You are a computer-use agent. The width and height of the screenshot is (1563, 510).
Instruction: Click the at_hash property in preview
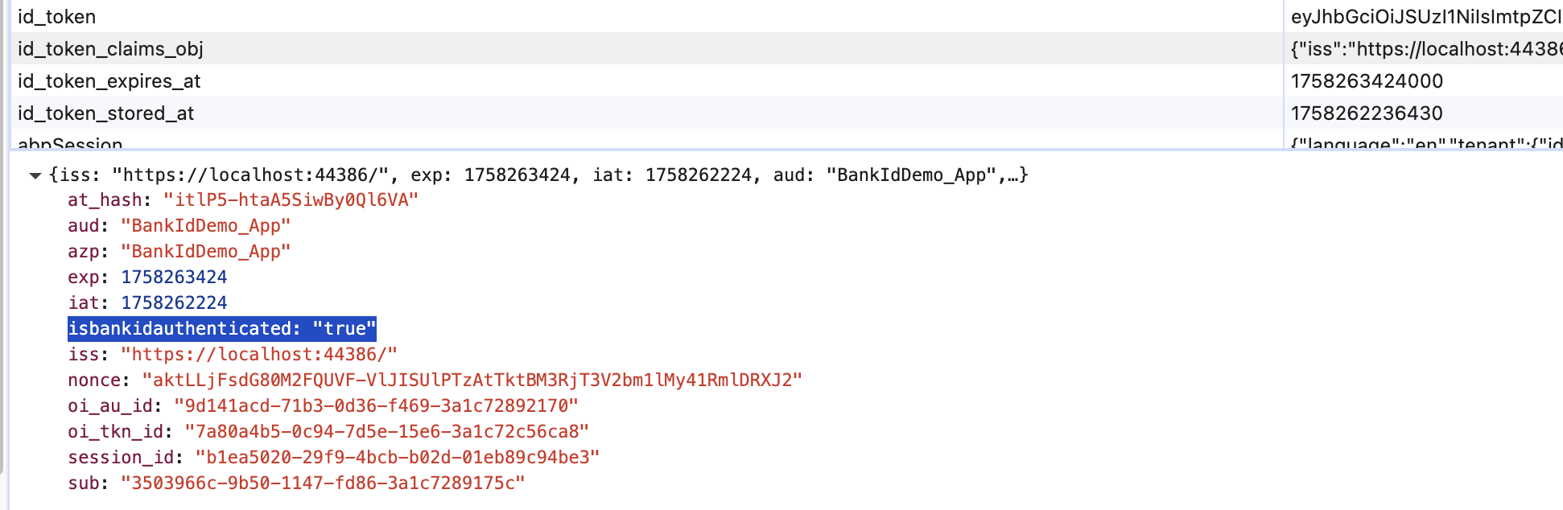point(243,200)
